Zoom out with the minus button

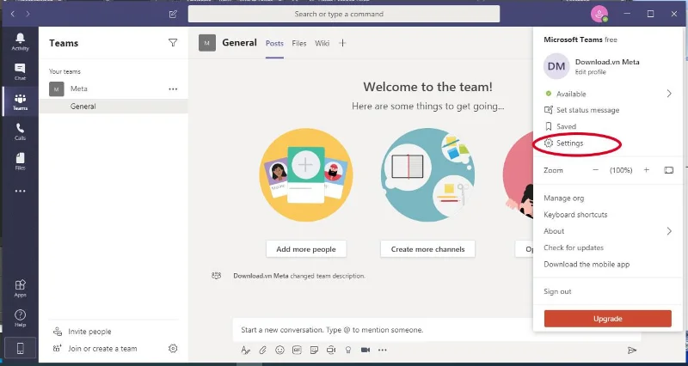(595, 170)
